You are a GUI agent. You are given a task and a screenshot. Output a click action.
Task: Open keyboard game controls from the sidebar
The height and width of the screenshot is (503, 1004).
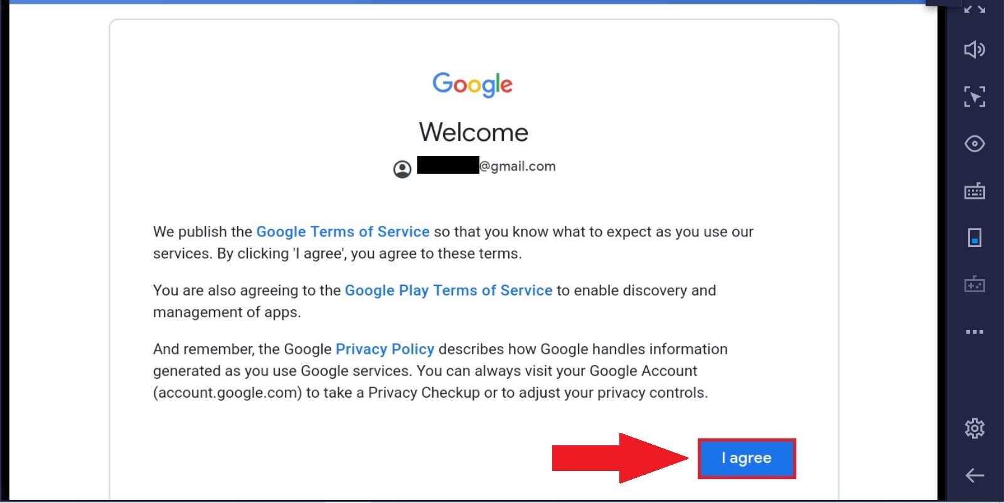click(975, 191)
